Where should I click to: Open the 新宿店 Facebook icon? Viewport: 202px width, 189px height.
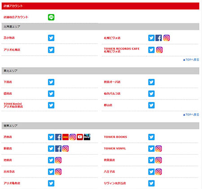click(x=58, y=149)
